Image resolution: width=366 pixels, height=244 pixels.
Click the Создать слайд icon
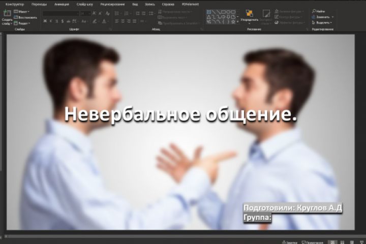[x=7, y=13]
